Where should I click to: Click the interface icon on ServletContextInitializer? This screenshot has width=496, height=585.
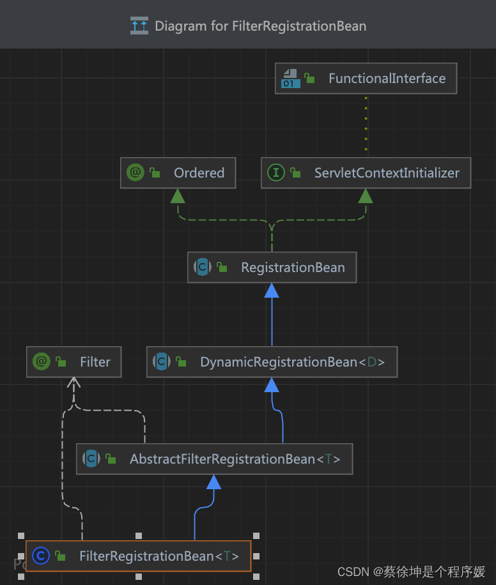(x=275, y=172)
